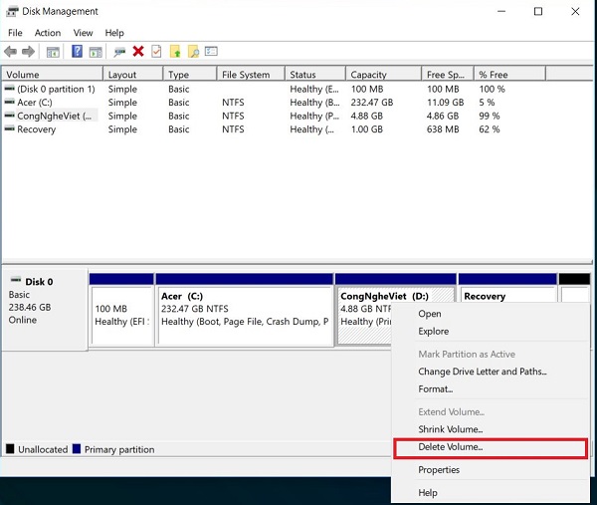Sort by the Capacity column header
The height and width of the screenshot is (505, 597).
coord(368,75)
